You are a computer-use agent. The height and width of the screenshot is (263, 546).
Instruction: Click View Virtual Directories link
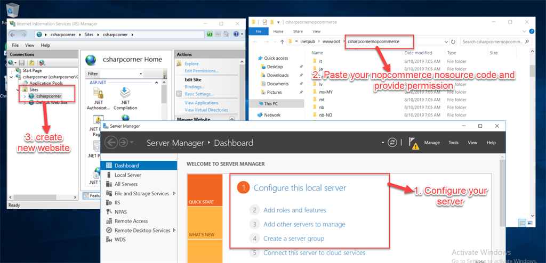click(206, 110)
